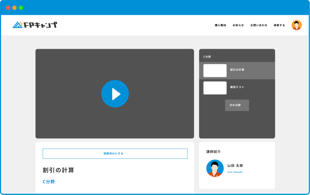Open the 購入教材 menu item
The height and width of the screenshot is (195, 310).
click(220, 25)
